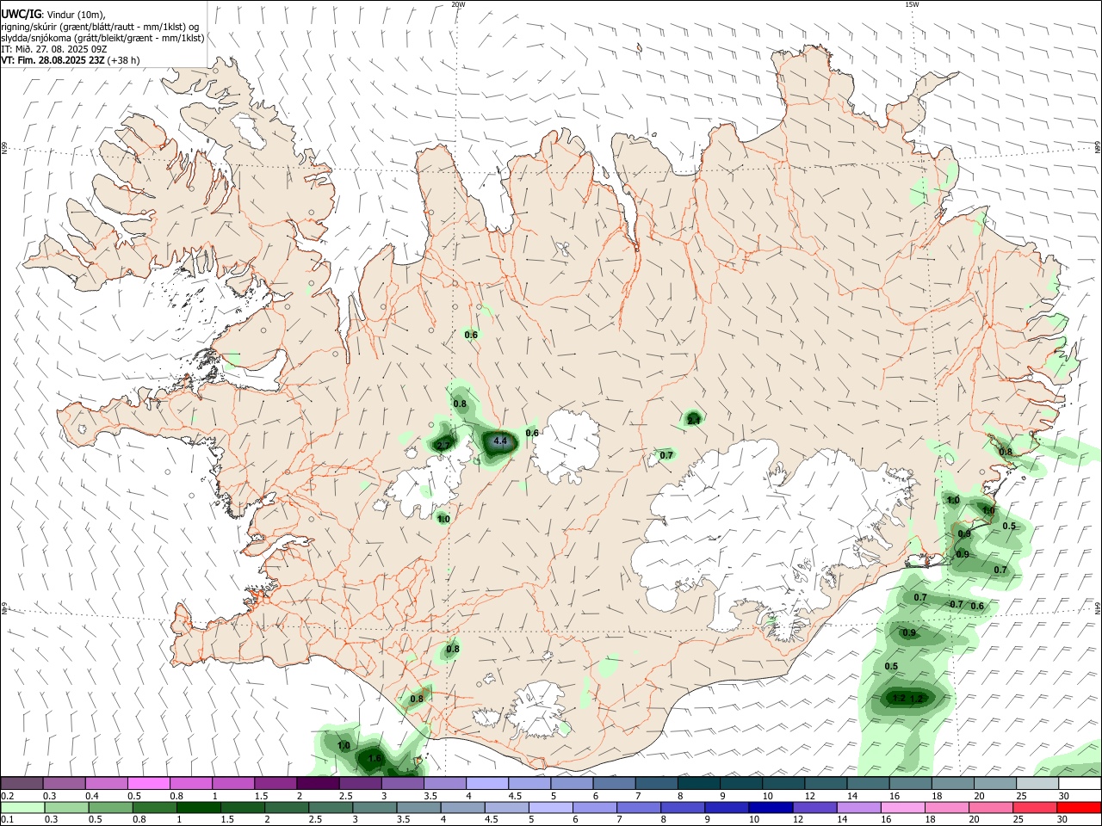Click snow legend swatch between 0.2 and 0.3
Viewport: 1102px width, 826px height.
pyautogui.click(x=22, y=783)
